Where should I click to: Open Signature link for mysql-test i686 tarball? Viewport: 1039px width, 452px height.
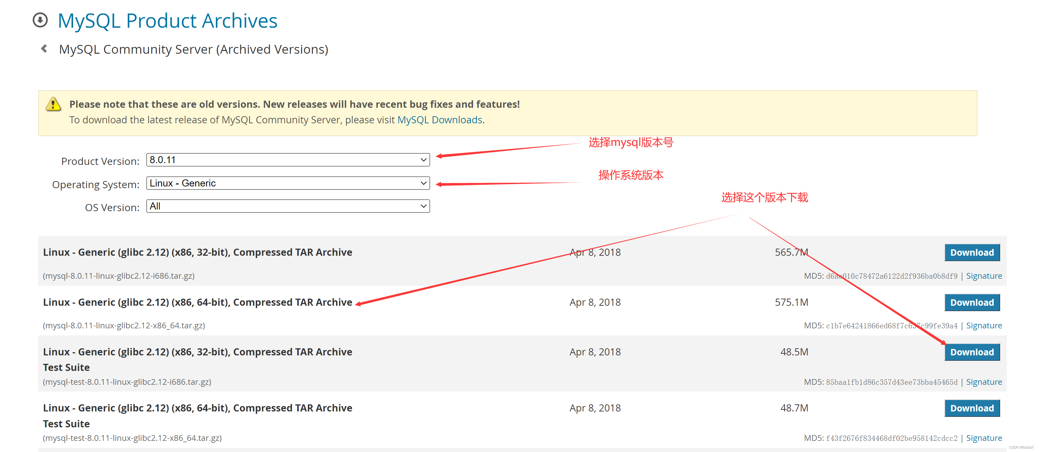[x=984, y=382]
